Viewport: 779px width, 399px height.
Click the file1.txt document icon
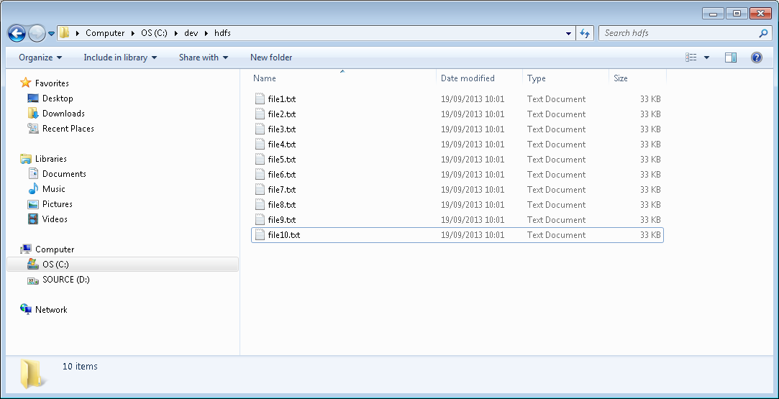coord(260,99)
